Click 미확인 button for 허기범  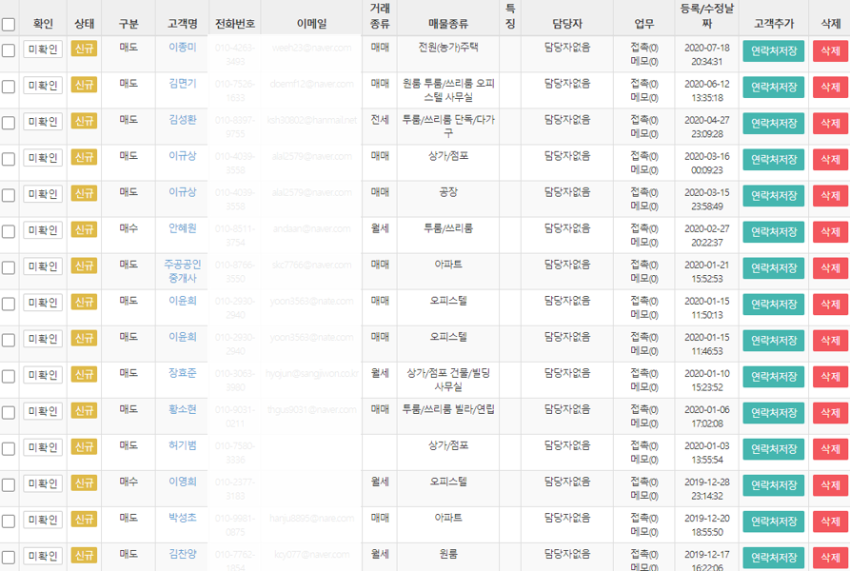coord(42,446)
